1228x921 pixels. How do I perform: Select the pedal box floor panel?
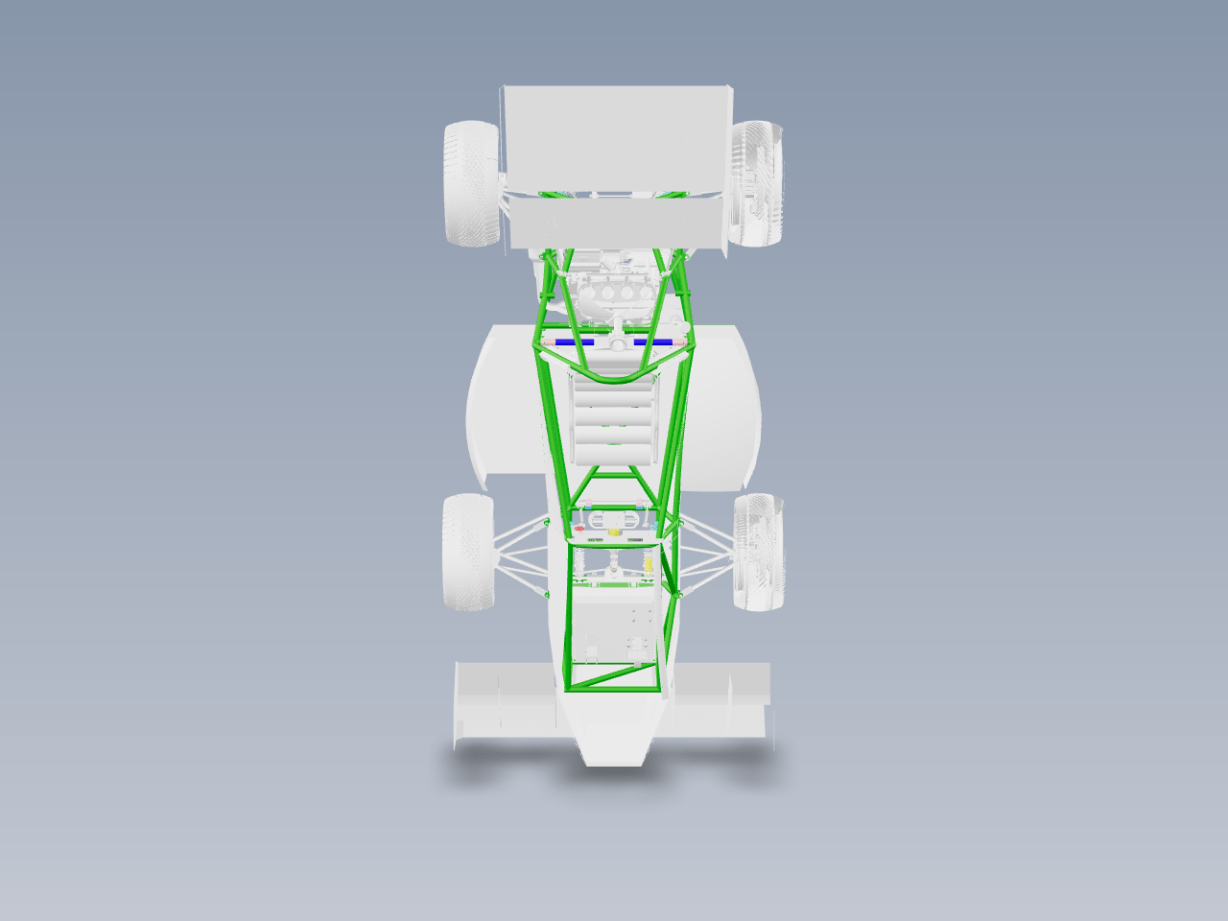[615, 633]
